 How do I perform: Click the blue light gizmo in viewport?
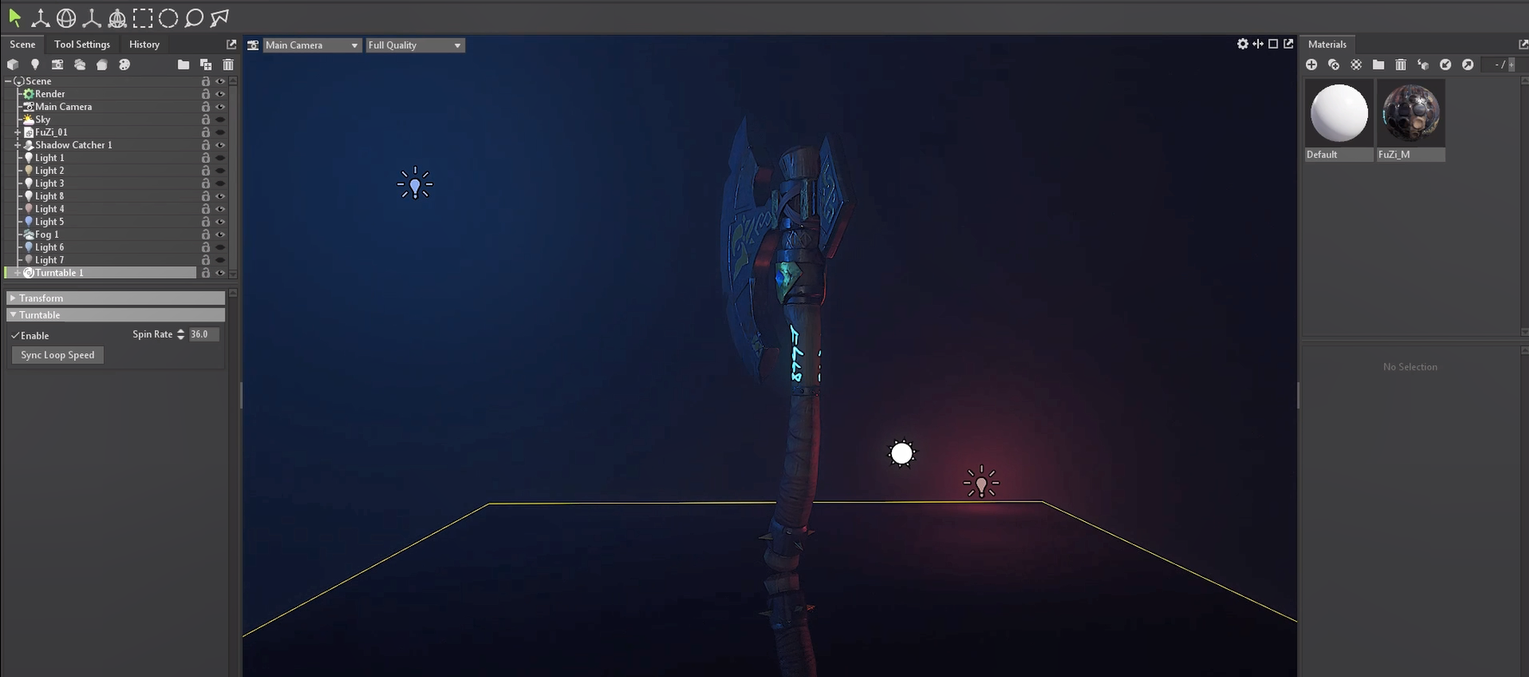point(415,184)
